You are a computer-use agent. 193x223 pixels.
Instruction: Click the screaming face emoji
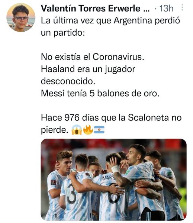click(x=77, y=130)
